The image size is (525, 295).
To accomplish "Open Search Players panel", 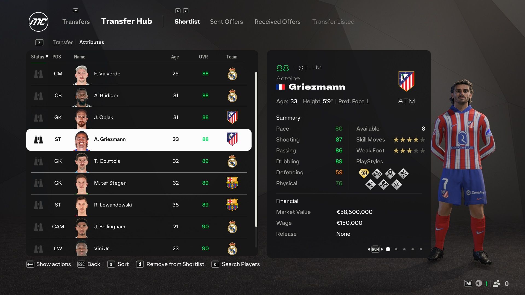I will point(241,264).
